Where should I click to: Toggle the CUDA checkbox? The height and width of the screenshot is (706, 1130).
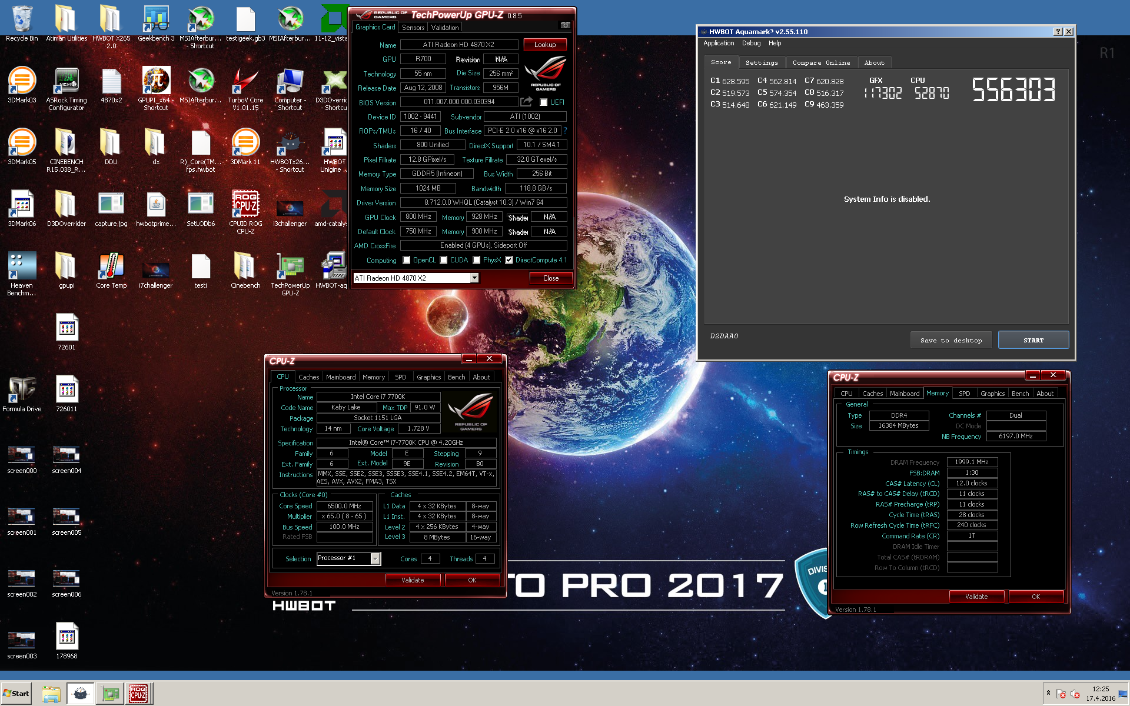[x=444, y=260]
